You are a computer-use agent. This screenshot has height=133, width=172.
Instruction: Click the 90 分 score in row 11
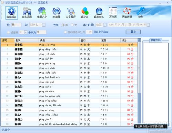(x=130, y=92)
